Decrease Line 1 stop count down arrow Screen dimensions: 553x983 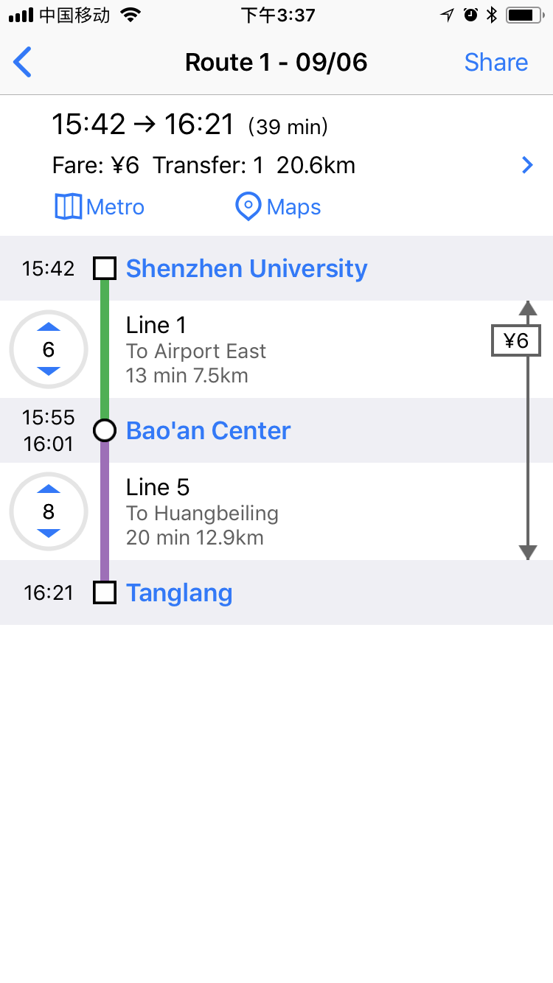pos(49,371)
